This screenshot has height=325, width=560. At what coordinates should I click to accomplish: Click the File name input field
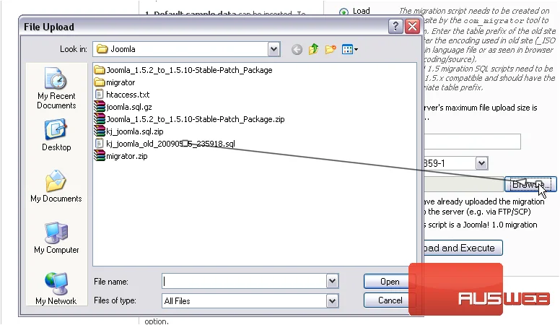pyautogui.click(x=245, y=282)
